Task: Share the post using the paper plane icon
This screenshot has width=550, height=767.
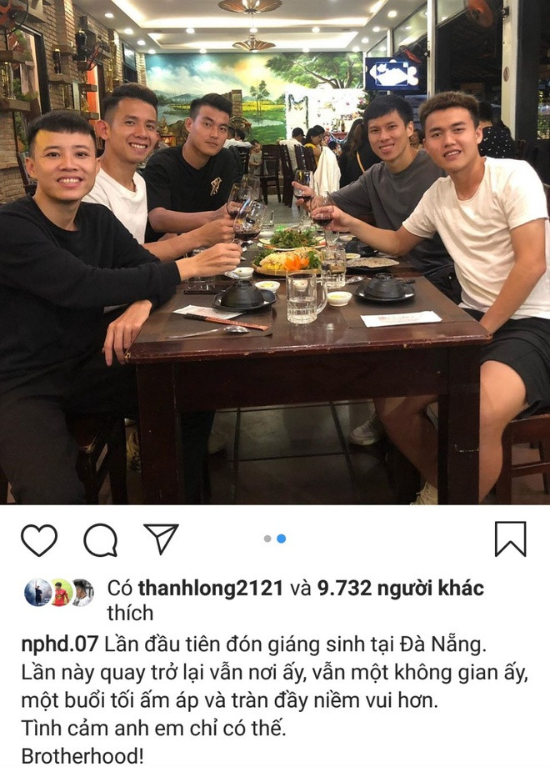Action: (x=161, y=539)
